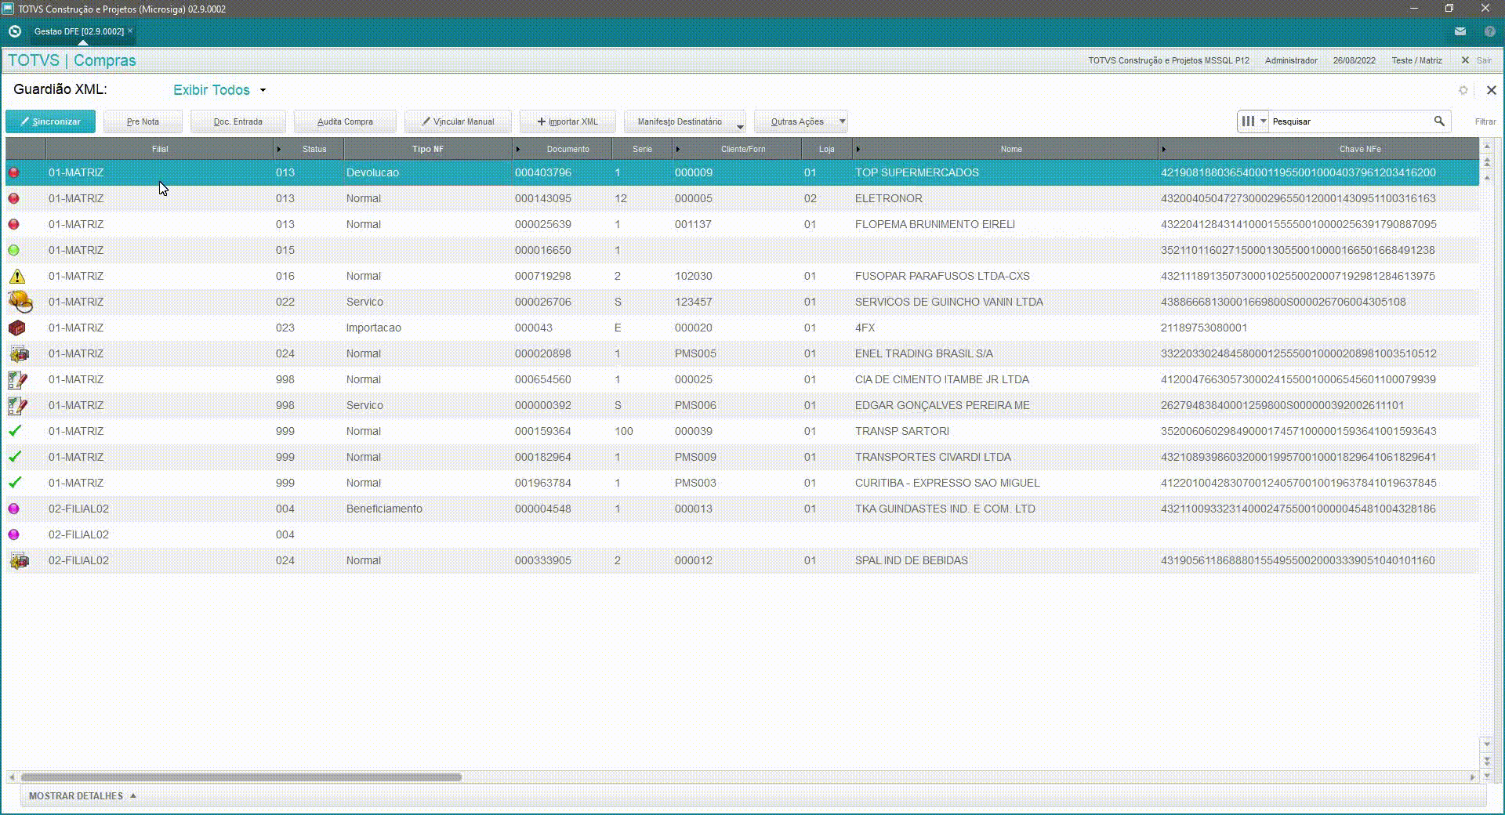Click green checkmark icon for TRANSP SARTORI
Viewport: 1505px width, 815px height.
15,431
